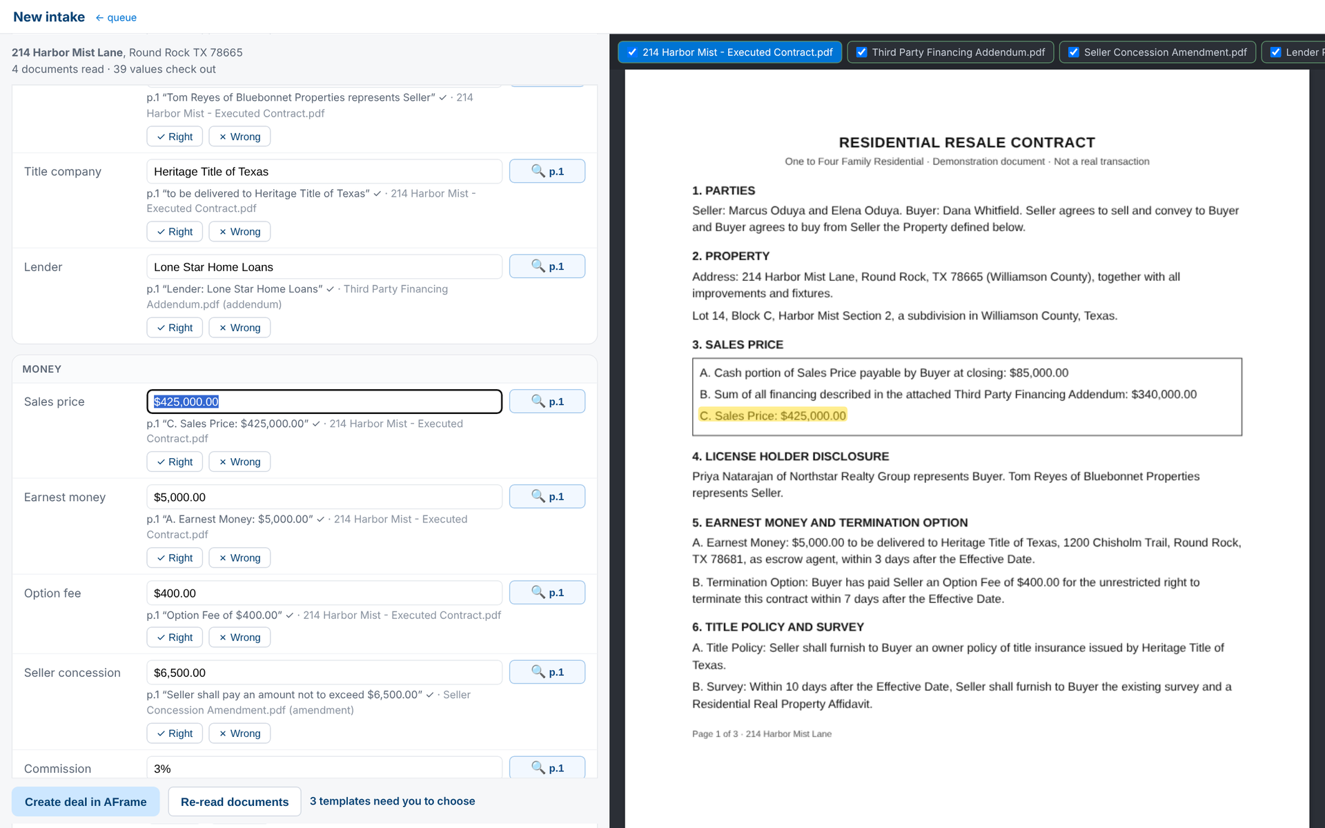Click the Lender input field
The image size is (1325, 828).
click(x=324, y=267)
